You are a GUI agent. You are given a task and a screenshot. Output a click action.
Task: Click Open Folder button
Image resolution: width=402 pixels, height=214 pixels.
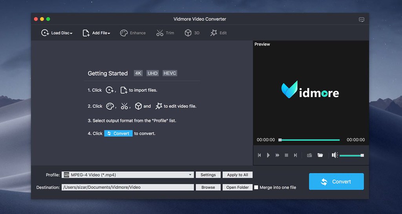pyautogui.click(x=238, y=187)
